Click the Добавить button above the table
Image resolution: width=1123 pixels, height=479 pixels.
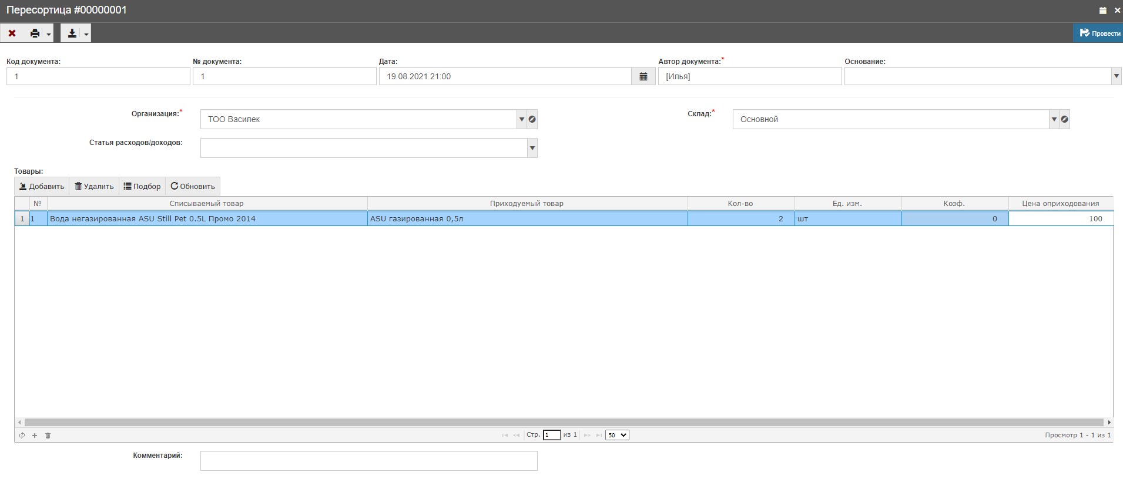42,186
